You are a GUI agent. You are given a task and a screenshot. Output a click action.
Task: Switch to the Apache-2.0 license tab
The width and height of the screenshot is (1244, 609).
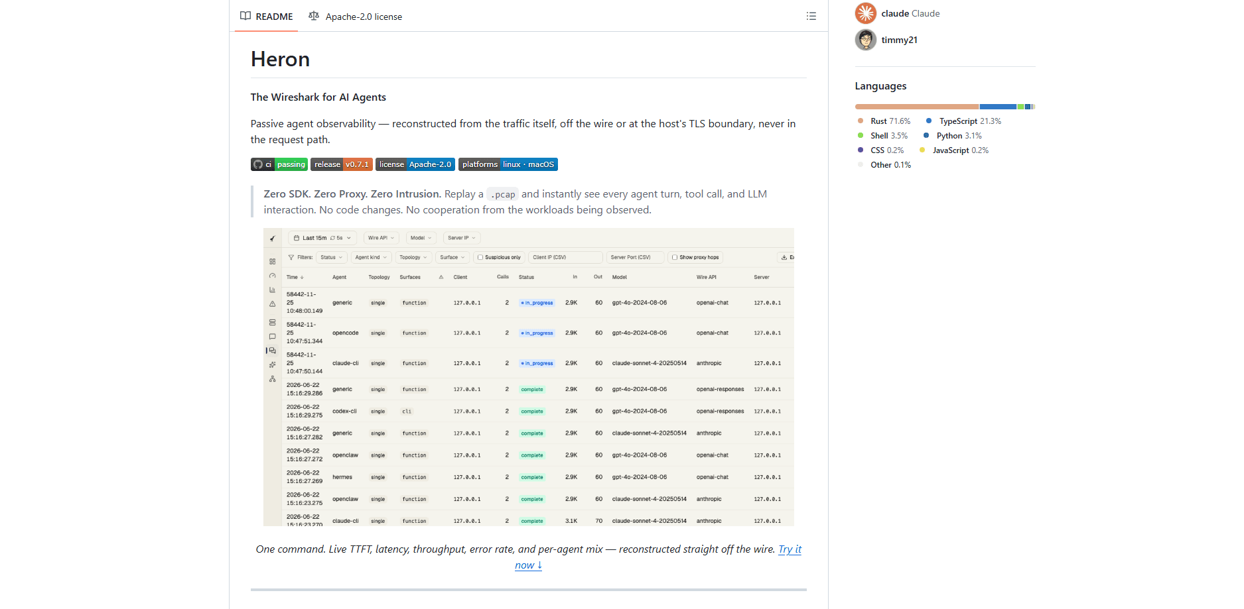356,17
